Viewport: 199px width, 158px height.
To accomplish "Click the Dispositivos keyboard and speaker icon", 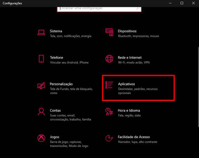I will pyautogui.click(x=109, y=32).
